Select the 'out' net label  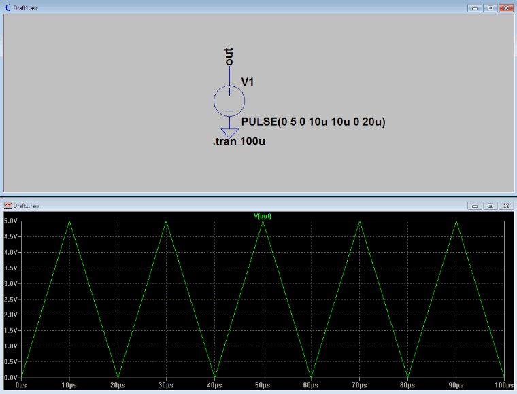229,56
